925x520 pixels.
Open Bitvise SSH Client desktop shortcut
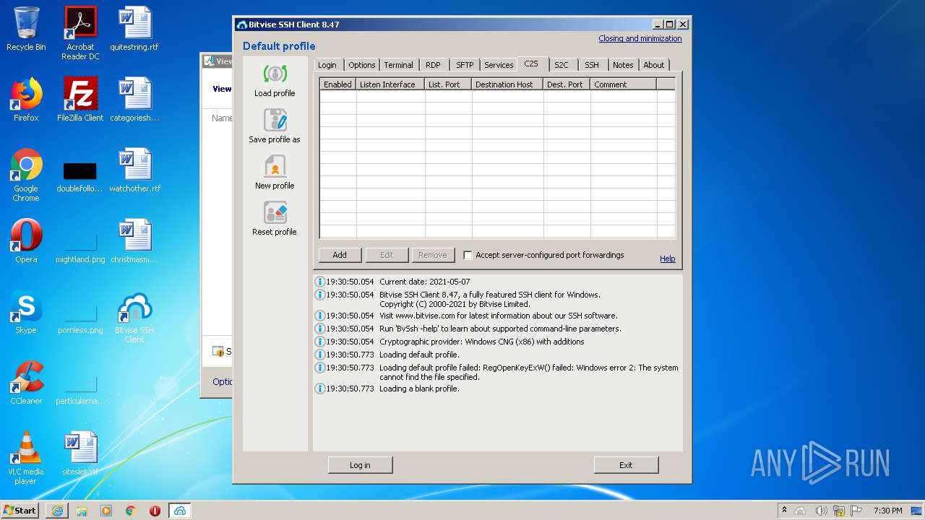click(x=134, y=316)
